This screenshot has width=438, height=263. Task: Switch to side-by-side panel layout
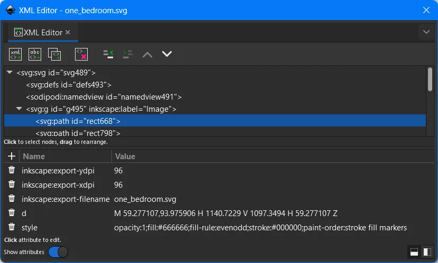coord(427,252)
